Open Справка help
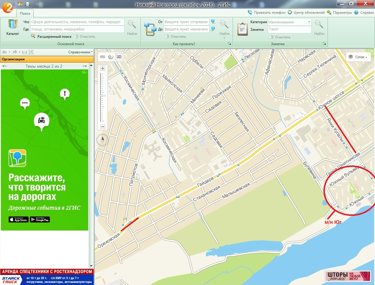 364,13
